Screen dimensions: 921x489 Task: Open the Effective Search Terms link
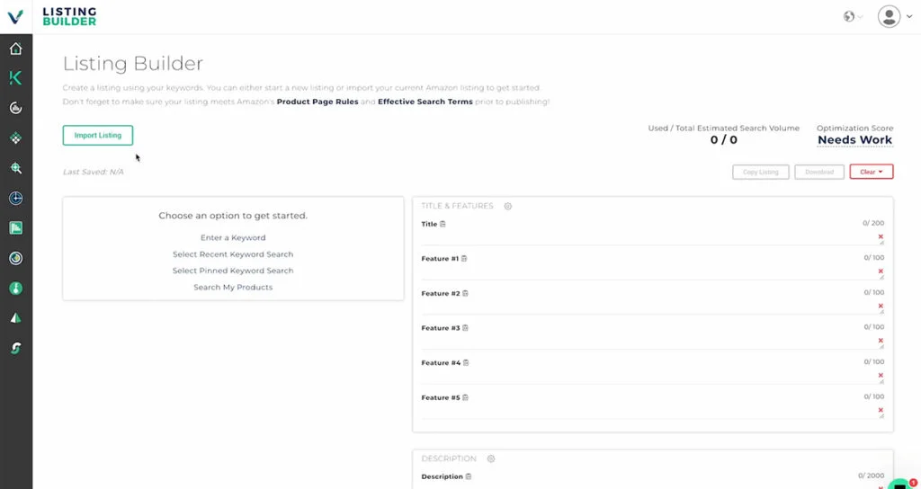pyautogui.click(x=425, y=102)
